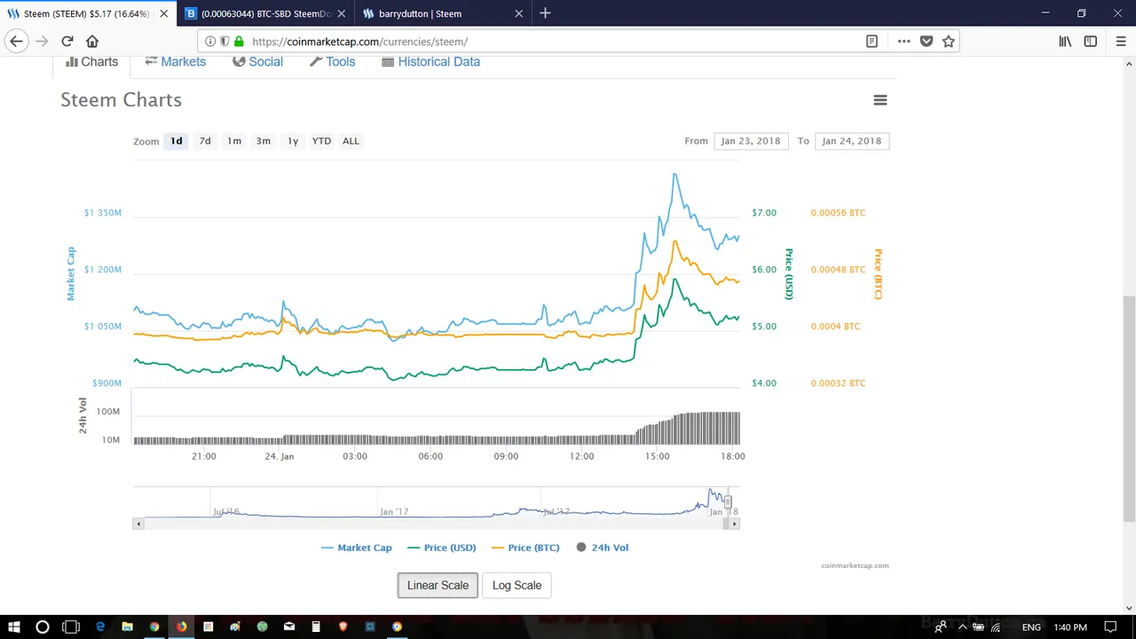
Task: Open the Windows notification center
Action: coord(1110,627)
